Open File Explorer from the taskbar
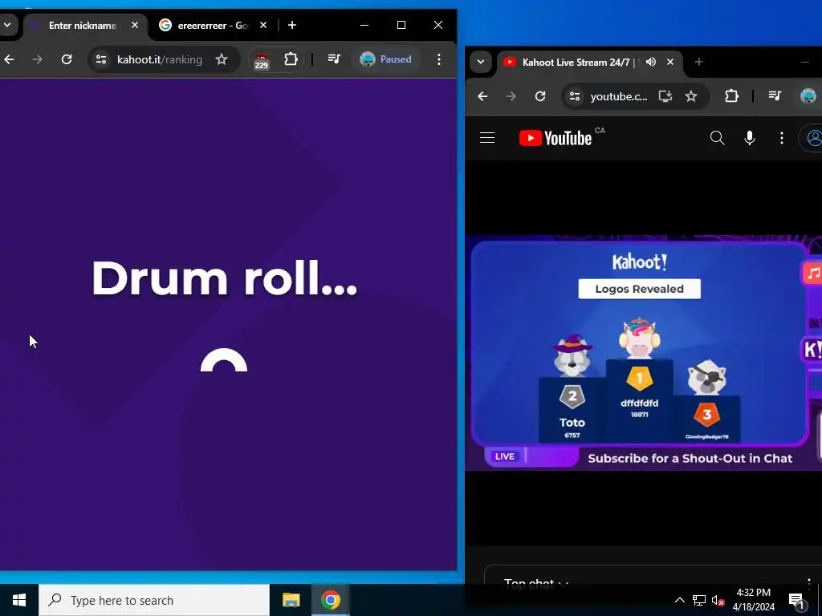This screenshot has height=616, width=822. point(291,600)
